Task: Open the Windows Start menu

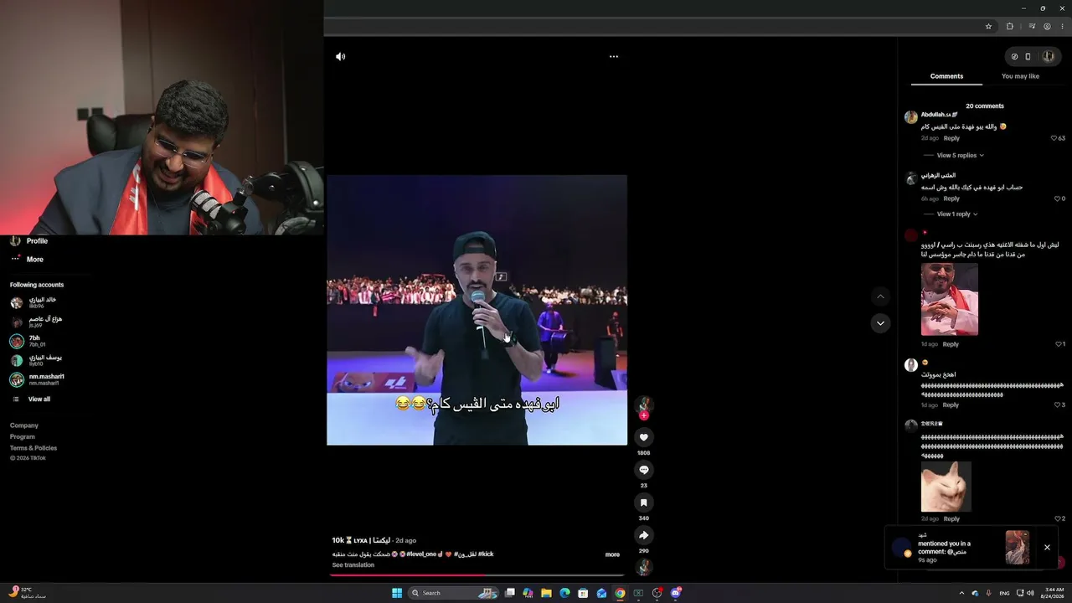Action: (x=397, y=593)
